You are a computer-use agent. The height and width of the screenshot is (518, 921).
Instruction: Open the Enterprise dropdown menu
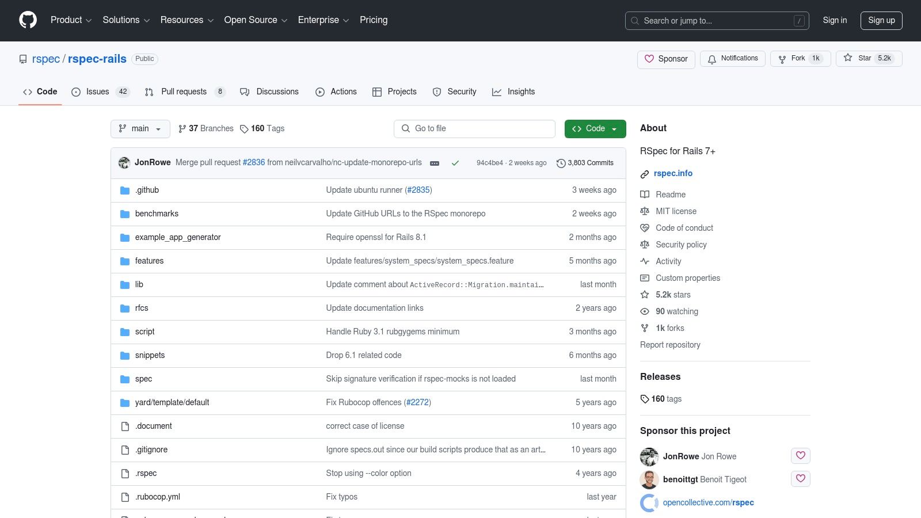(324, 20)
